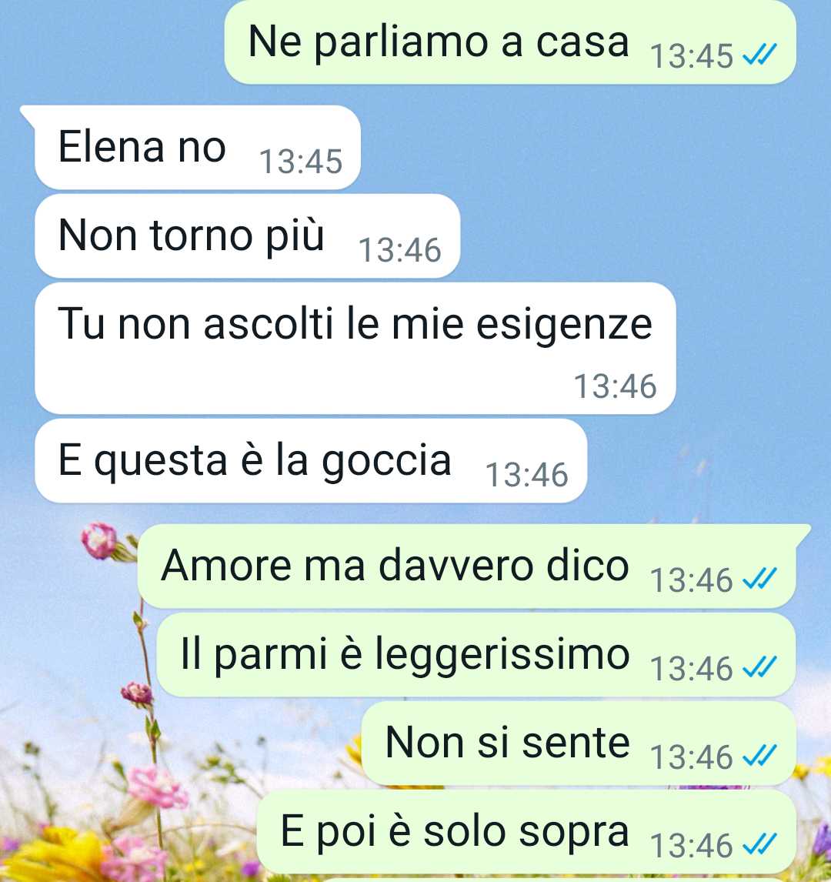Image resolution: width=831 pixels, height=882 pixels.
Task: Select the "Amore ma davvero dico" message
Action: (x=467, y=566)
